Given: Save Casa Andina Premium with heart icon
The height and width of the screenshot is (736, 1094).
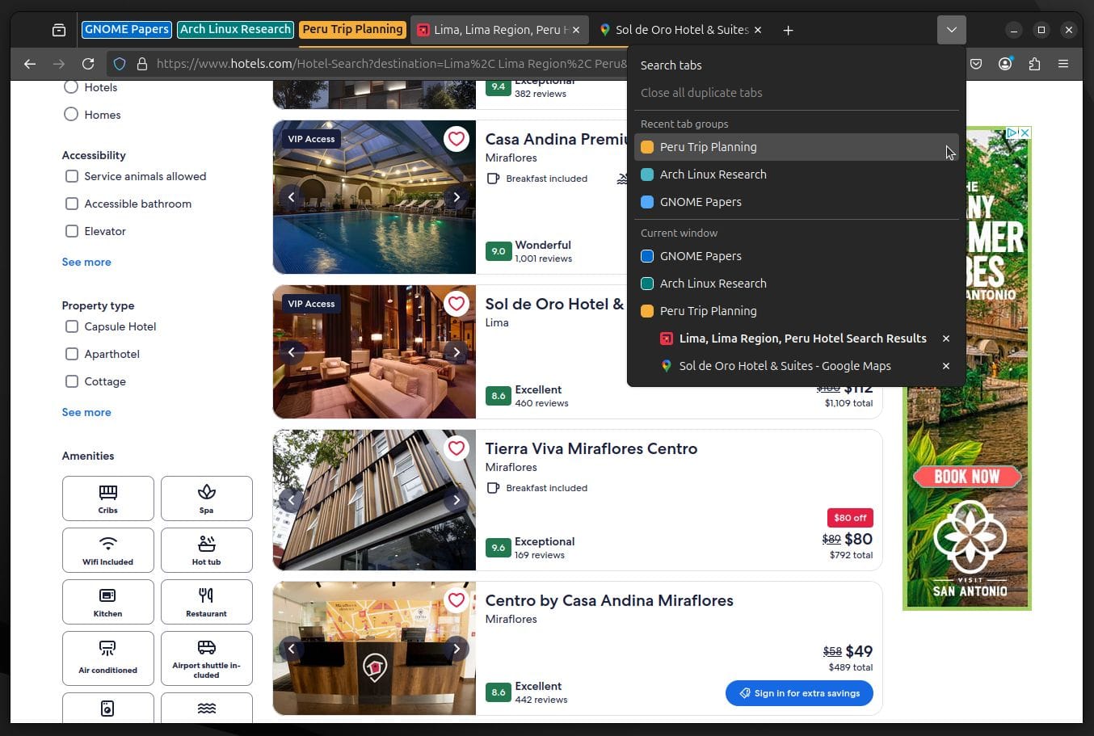Looking at the screenshot, I should 457,139.
